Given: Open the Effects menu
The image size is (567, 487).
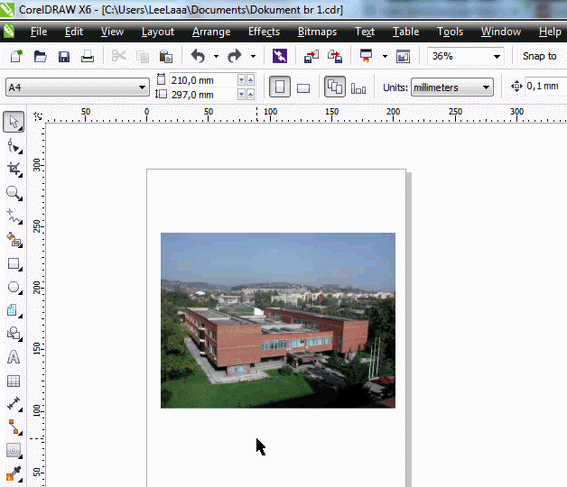Looking at the screenshot, I should 264,32.
